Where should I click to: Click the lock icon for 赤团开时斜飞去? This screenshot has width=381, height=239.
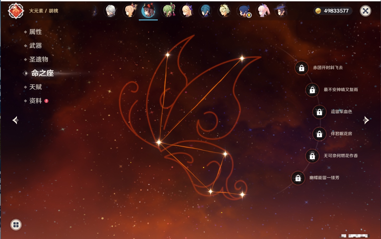tap(302, 68)
